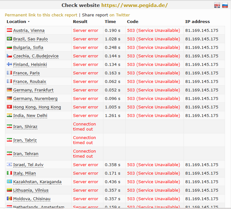Screen dimensions: 231x209
Task: Select the 0.052 s time for Frankfurt
Action: (113, 90)
